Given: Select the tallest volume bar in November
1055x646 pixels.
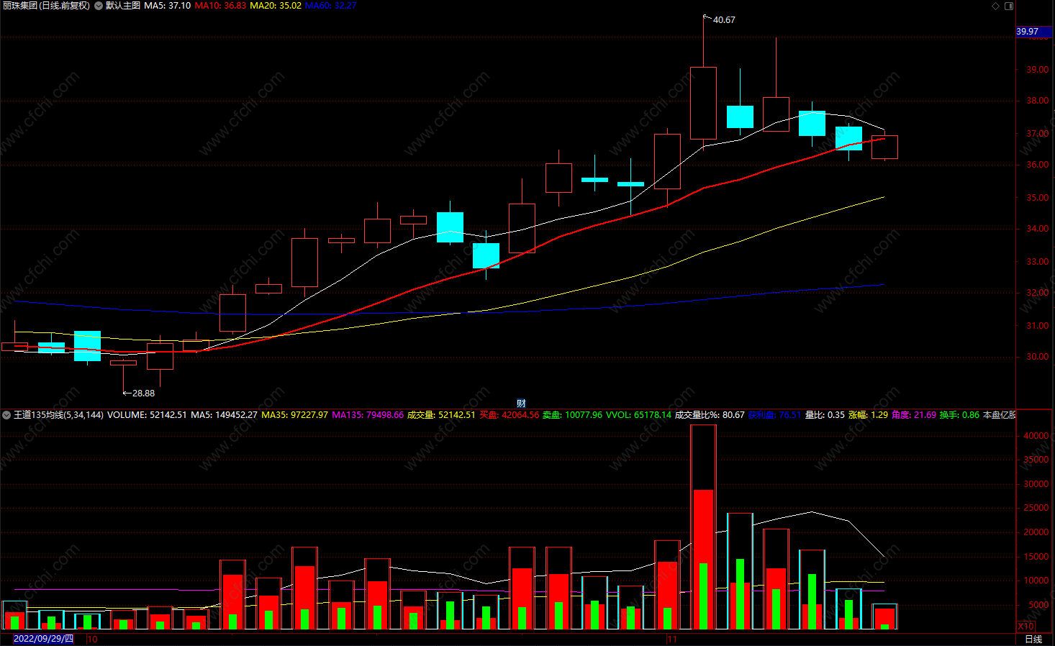Looking at the screenshot, I should point(703,527).
